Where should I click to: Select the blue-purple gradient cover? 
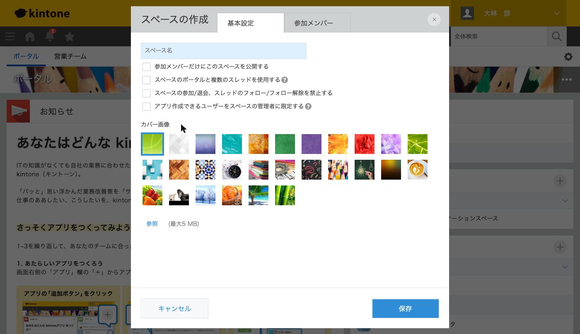point(205,144)
